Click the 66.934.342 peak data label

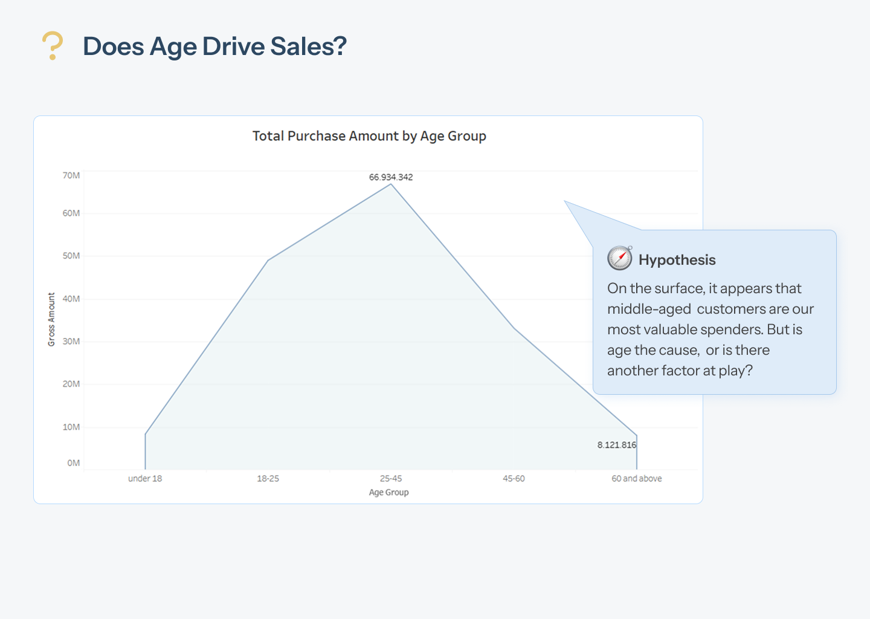click(x=391, y=177)
